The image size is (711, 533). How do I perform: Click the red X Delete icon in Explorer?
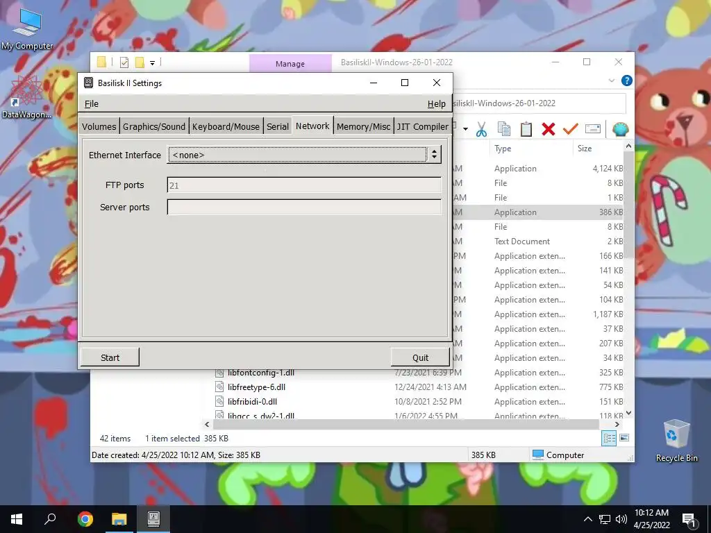click(x=549, y=129)
